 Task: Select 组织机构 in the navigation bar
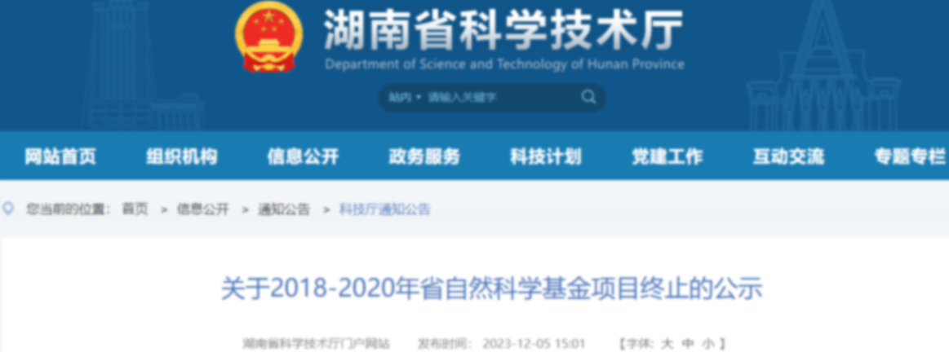[182, 156]
